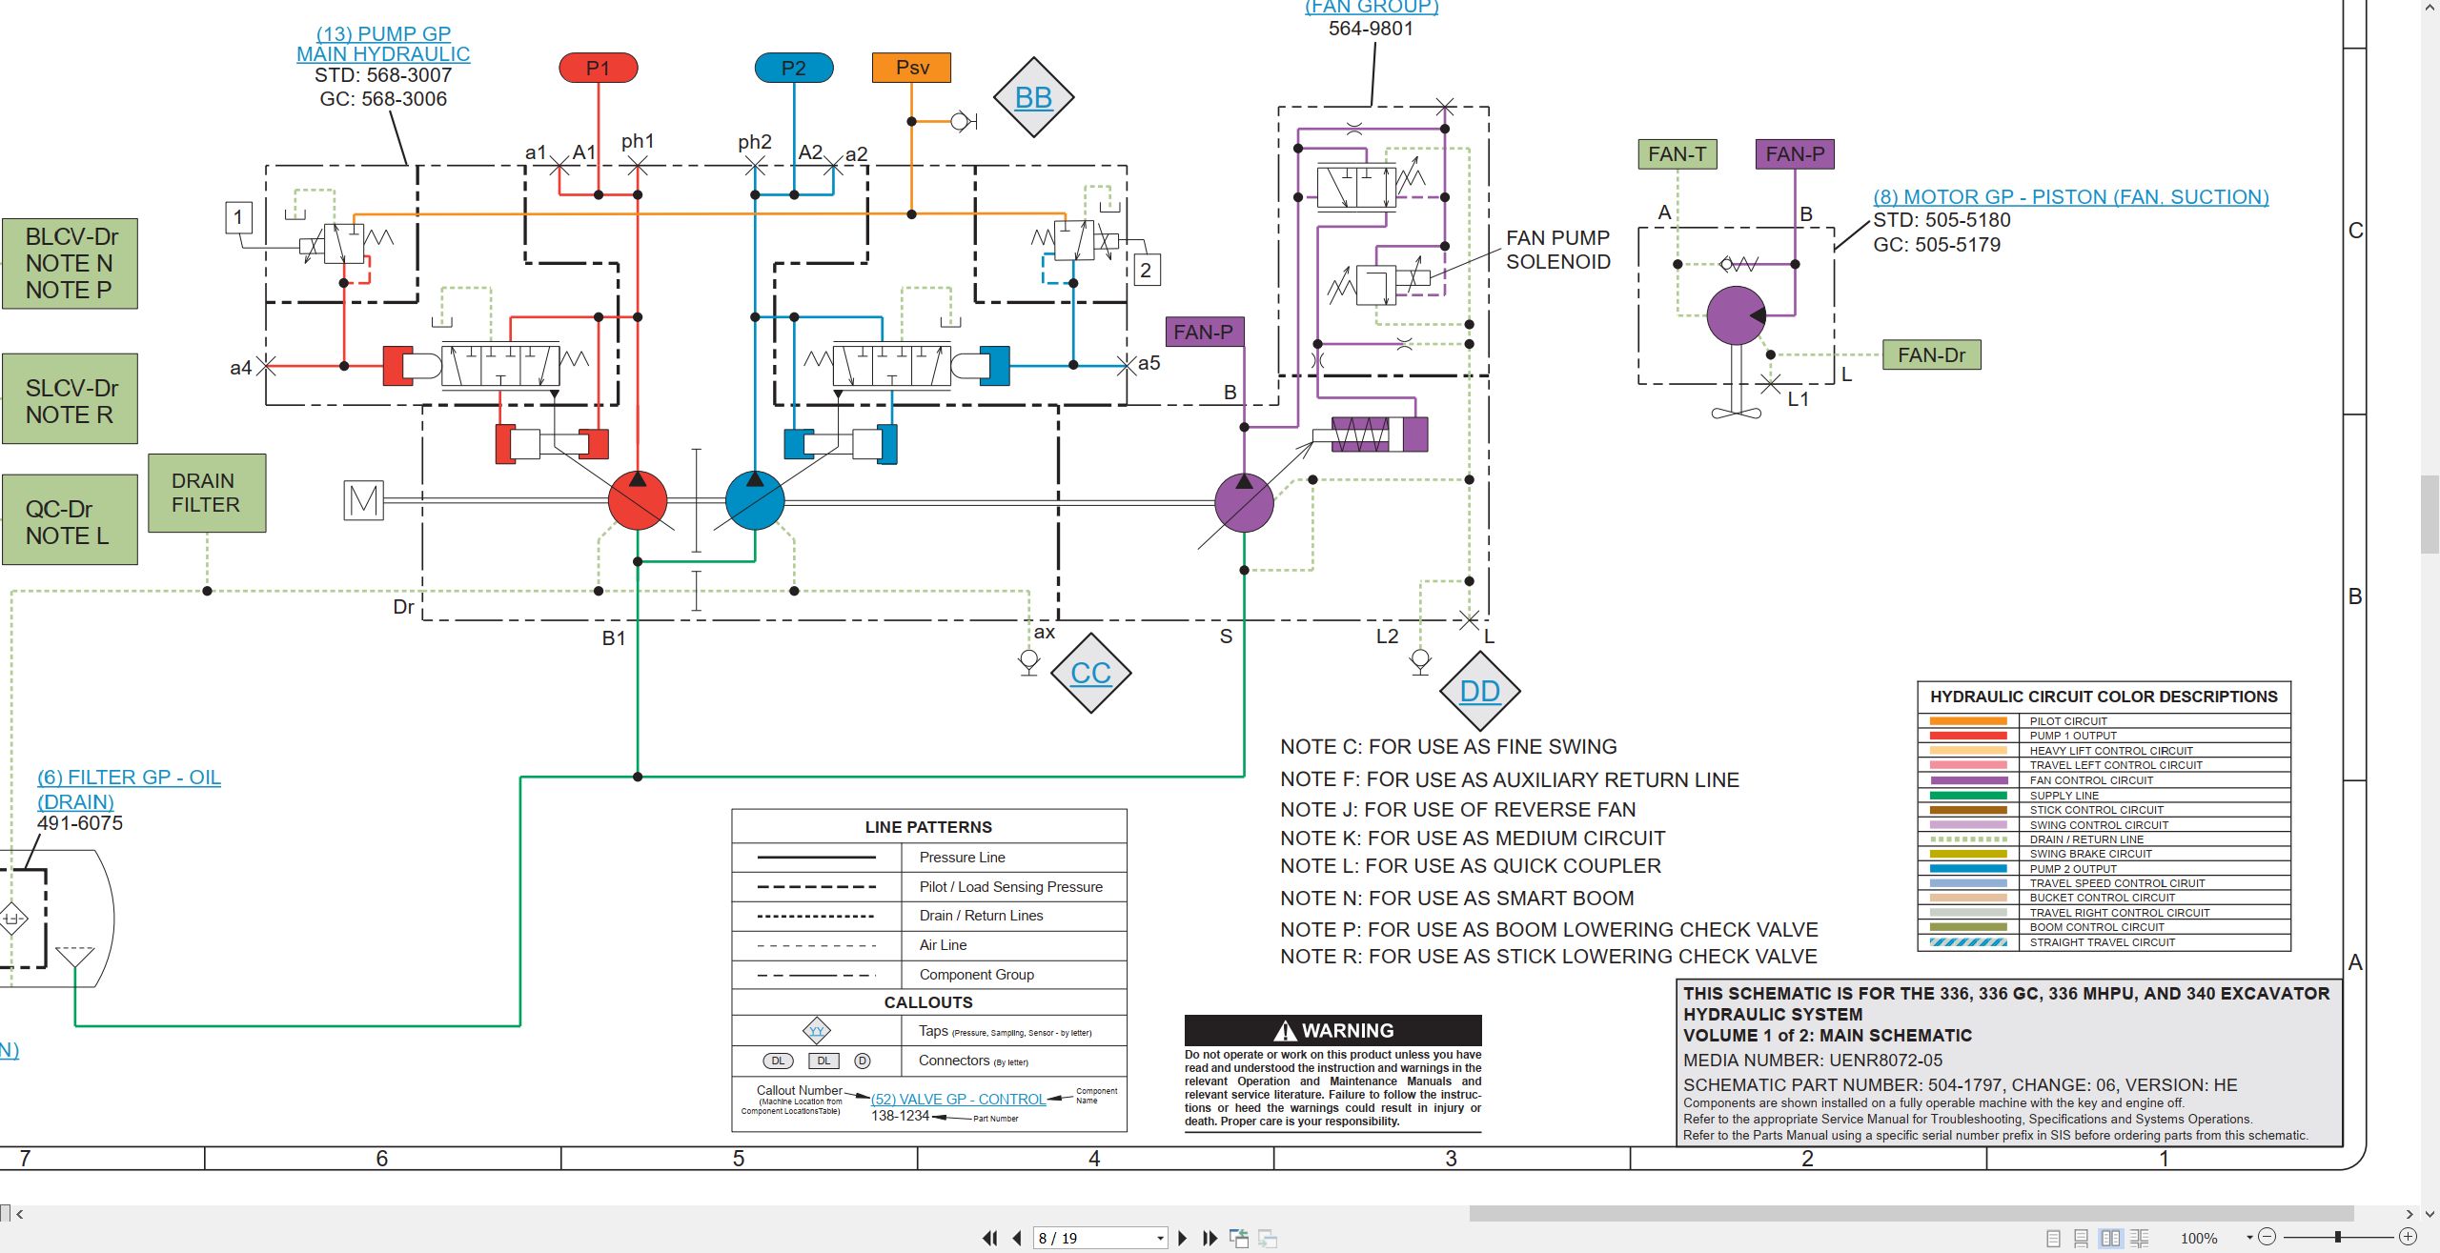Open the 100% zoom level dropdown arrow
Screen dimensions: 2440x1253
pyautogui.click(x=2249, y=1238)
